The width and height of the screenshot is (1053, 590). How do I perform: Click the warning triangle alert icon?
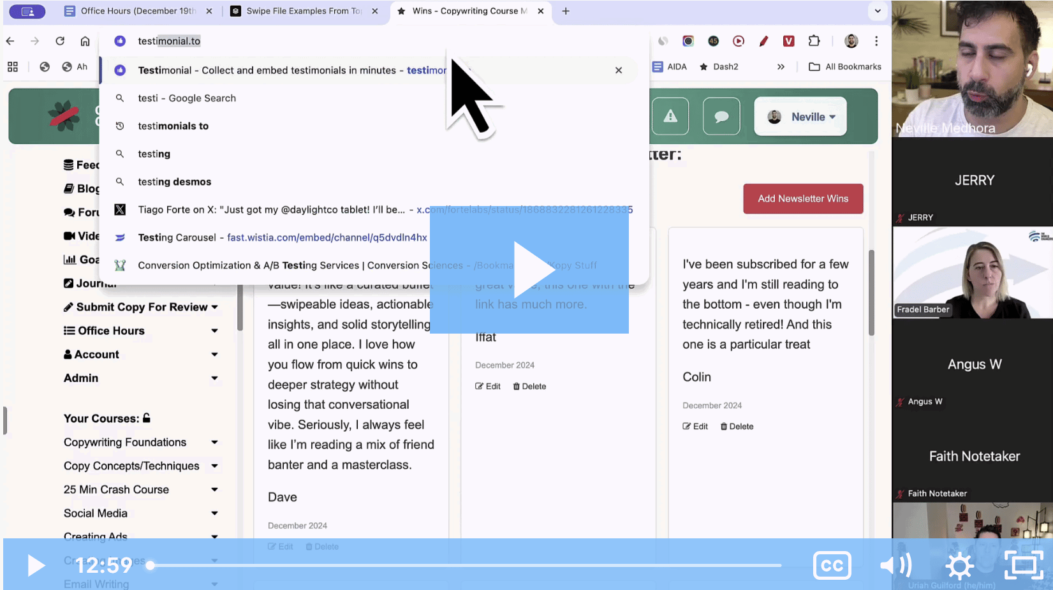click(x=670, y=116)
